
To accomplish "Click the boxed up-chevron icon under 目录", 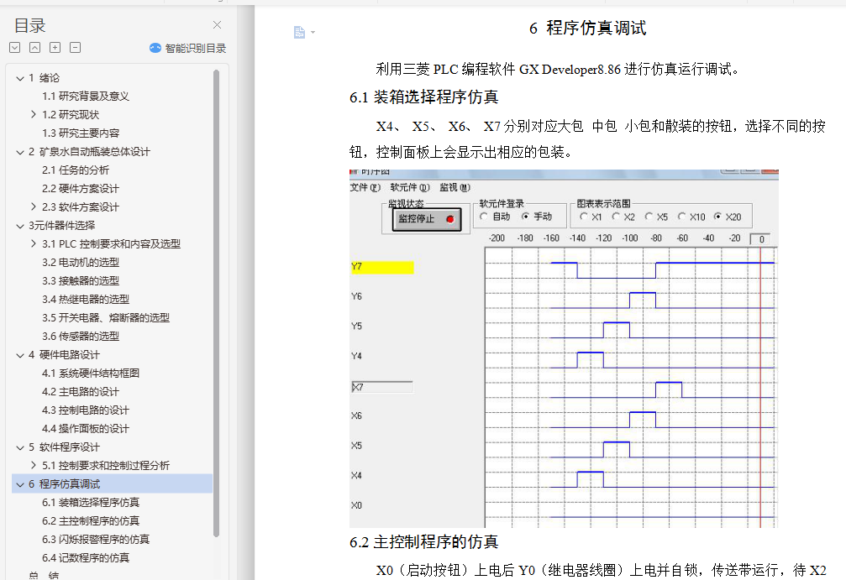I will [34, 48].
